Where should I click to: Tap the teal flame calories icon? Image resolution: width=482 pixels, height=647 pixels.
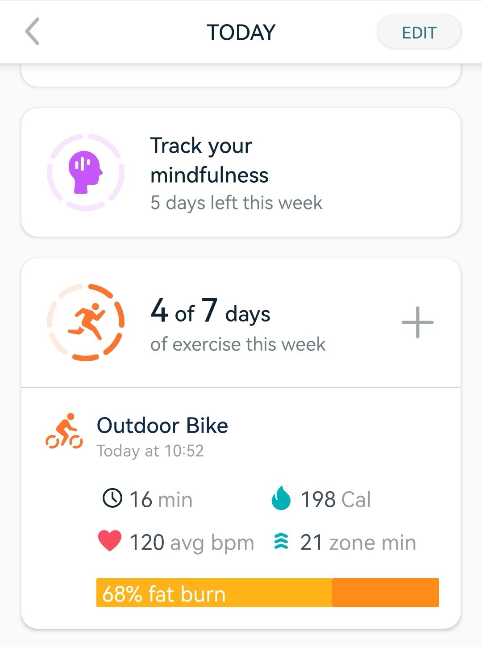coord(281,498)
